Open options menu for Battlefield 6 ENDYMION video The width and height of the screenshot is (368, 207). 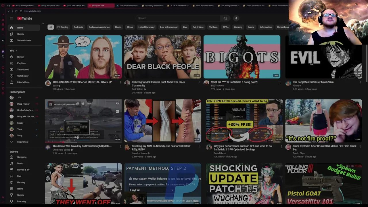tap(279, 82)
